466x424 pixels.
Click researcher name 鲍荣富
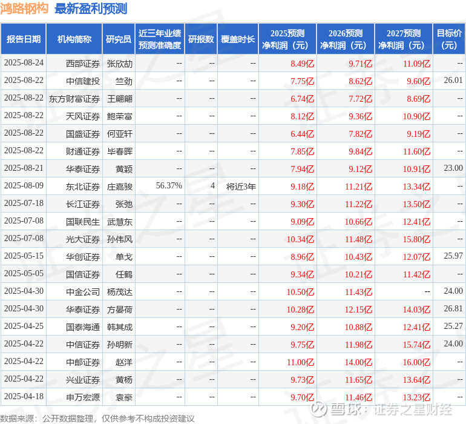click(x=119, y=116)
